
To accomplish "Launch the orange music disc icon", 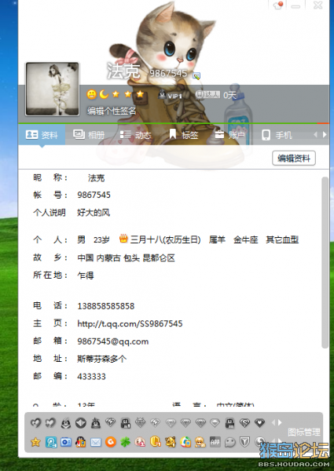I will [x=111, y=442].
